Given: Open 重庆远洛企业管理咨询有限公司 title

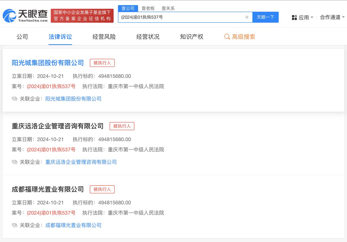Looking at the screenshot, I should click(x=58, y=126).
